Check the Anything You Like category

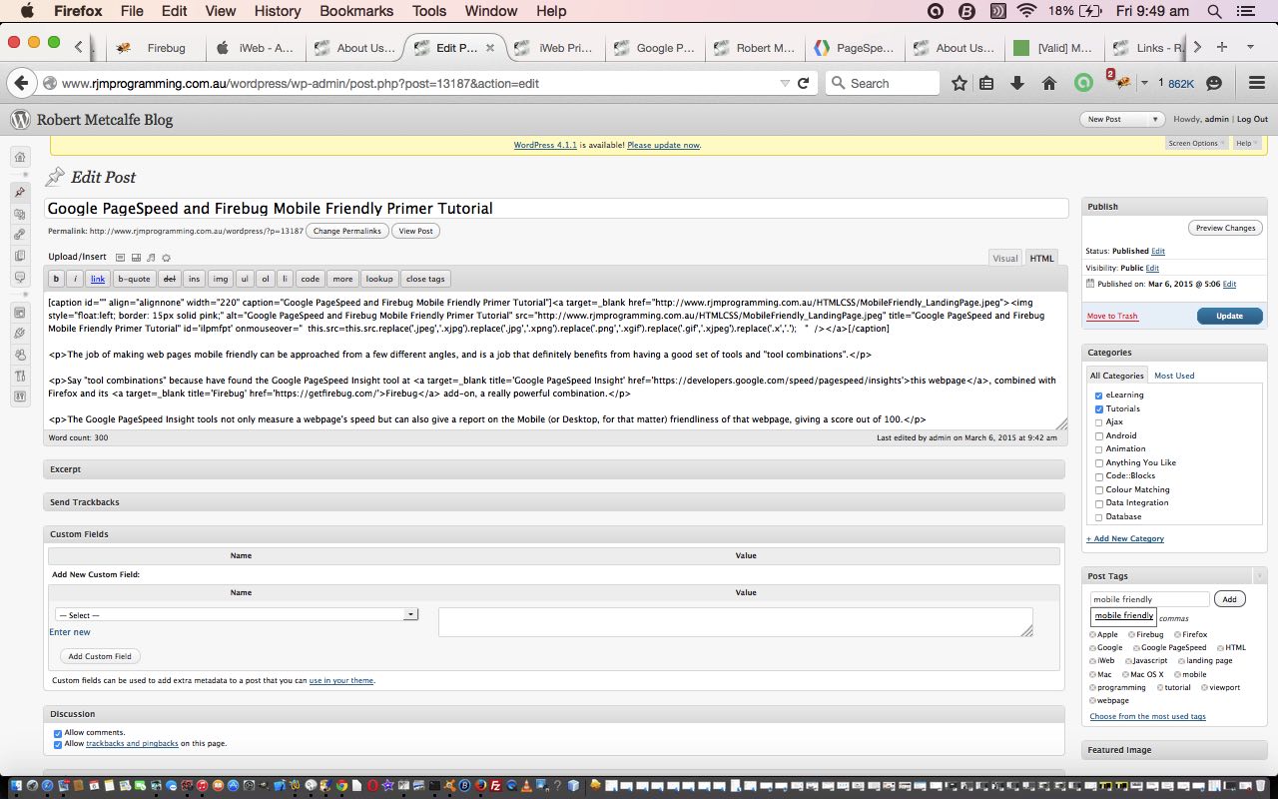tap(1099, 462)
